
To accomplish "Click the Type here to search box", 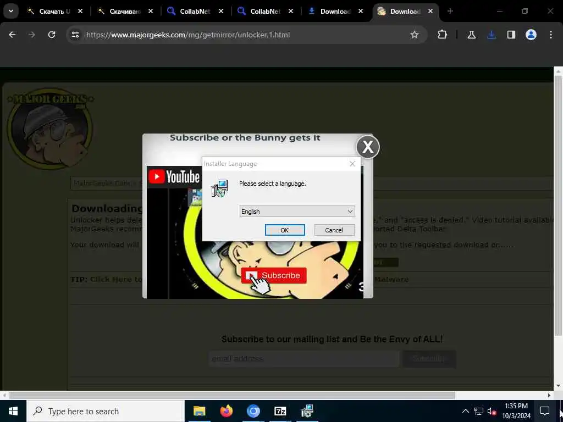I will [x=105, y=411].
